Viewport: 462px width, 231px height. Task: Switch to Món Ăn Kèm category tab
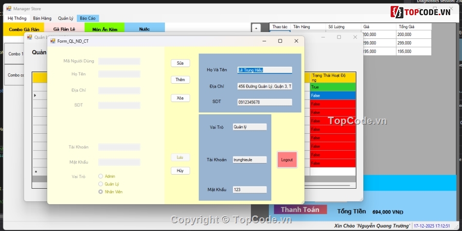(105, 29)
